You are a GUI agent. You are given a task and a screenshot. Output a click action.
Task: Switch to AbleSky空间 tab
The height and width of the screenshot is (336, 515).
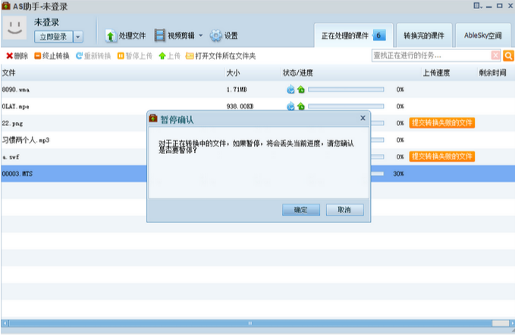point(483,36)
